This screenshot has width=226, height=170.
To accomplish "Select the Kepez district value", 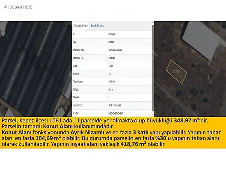I will [x=111, y=42].
